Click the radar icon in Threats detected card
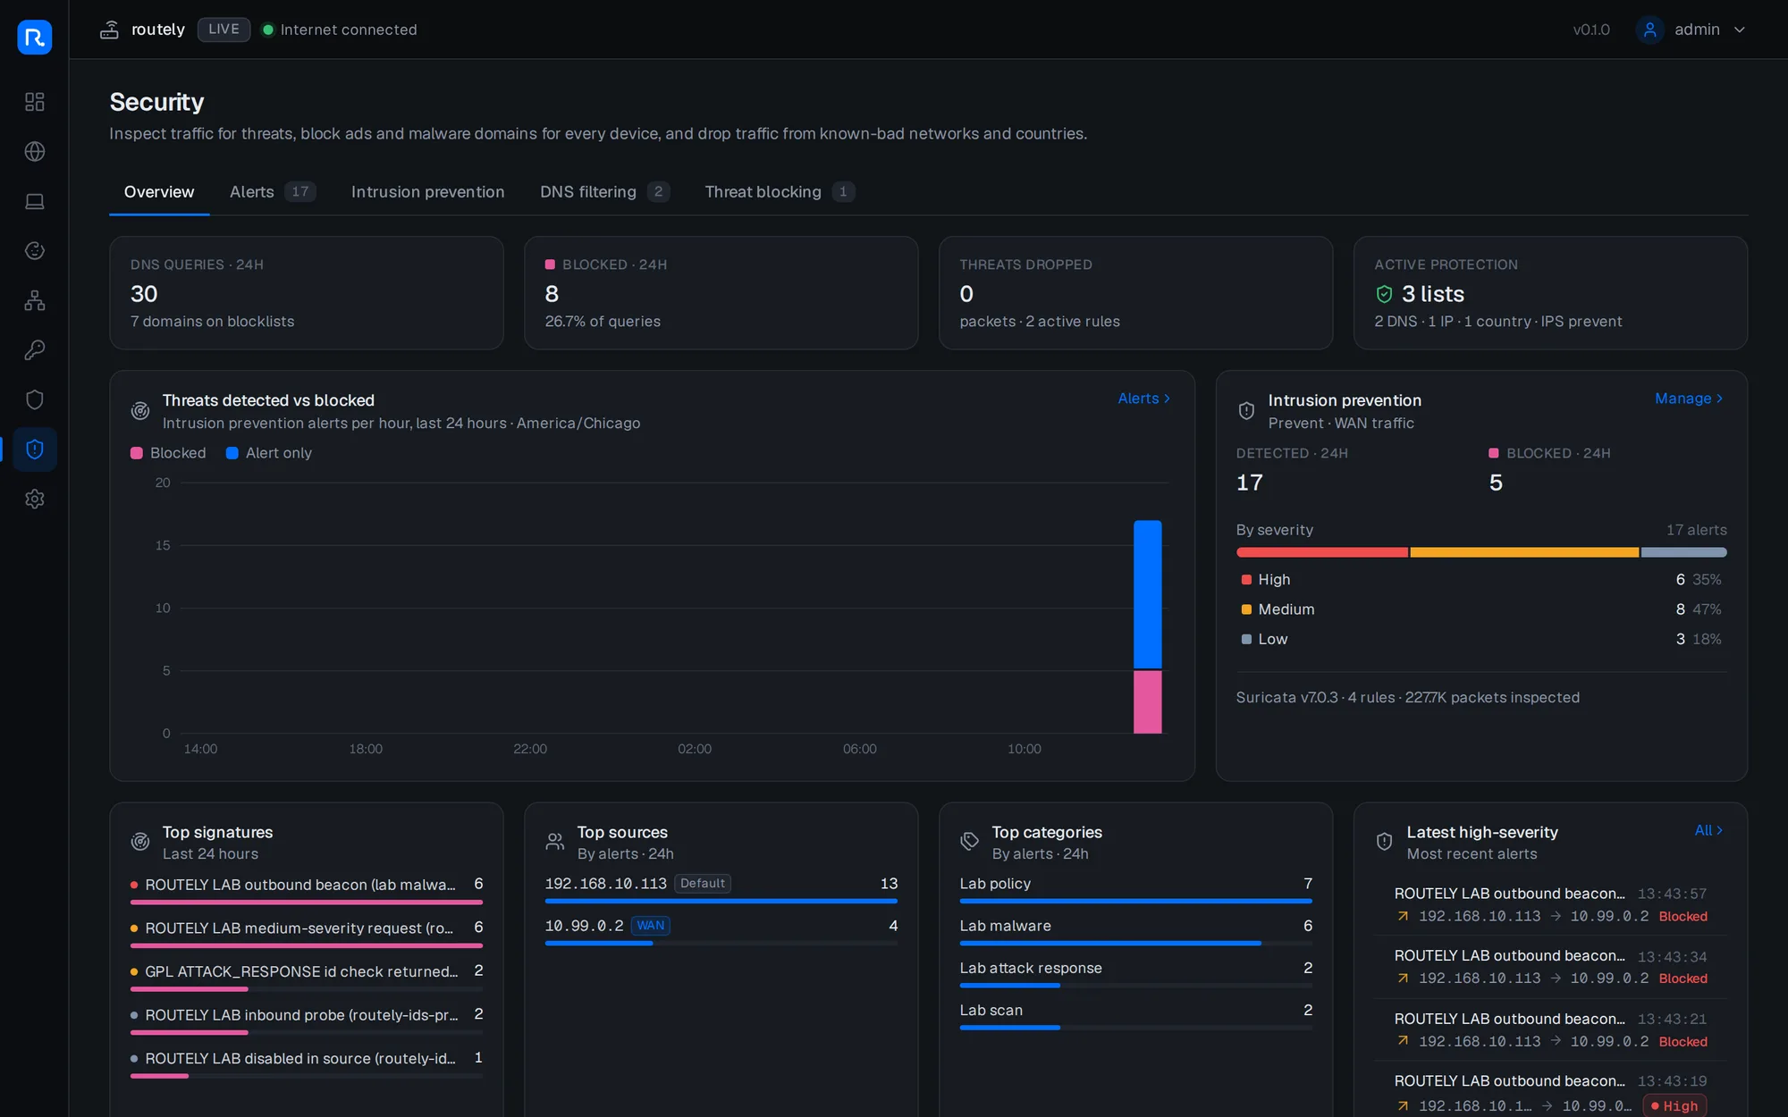This screenshot has width=1788, height=1117. click(140, 411)
